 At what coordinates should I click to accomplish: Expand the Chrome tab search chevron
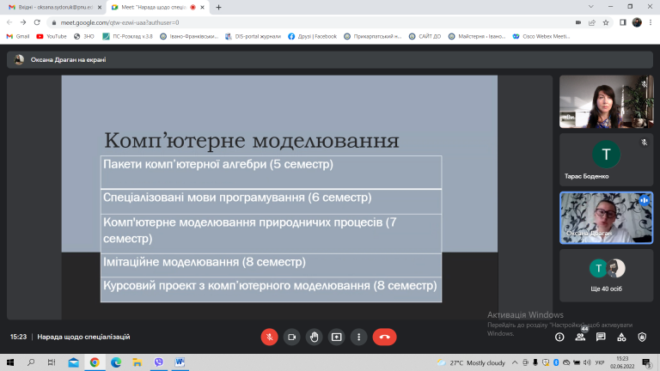[x=591, y=7]
